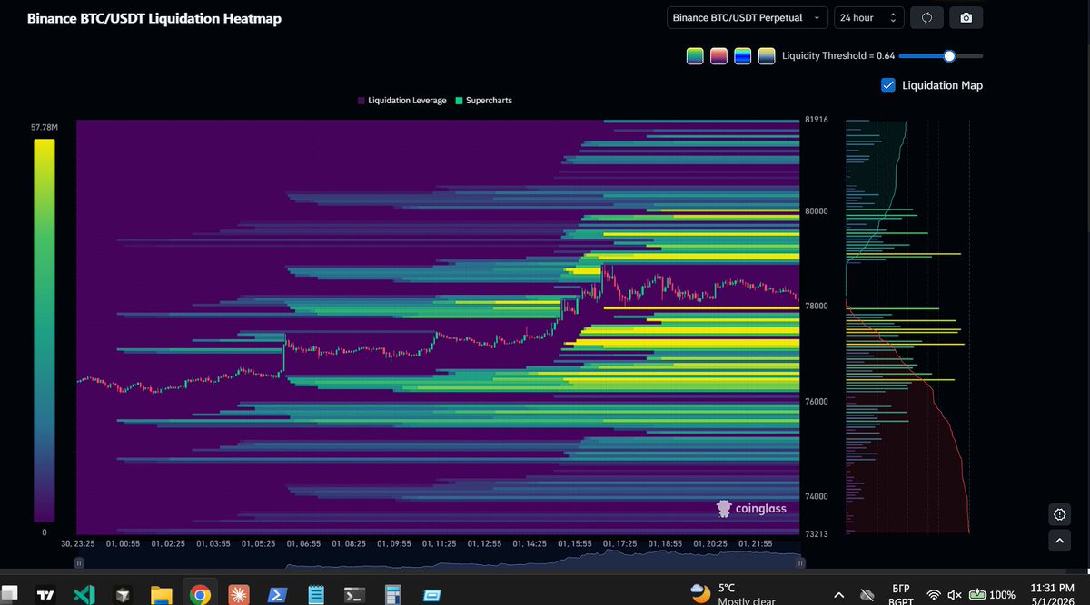This screenshot has height=605, width=1090.
Task: Click the 78000 price axis label
Action: tap(817, 307)
